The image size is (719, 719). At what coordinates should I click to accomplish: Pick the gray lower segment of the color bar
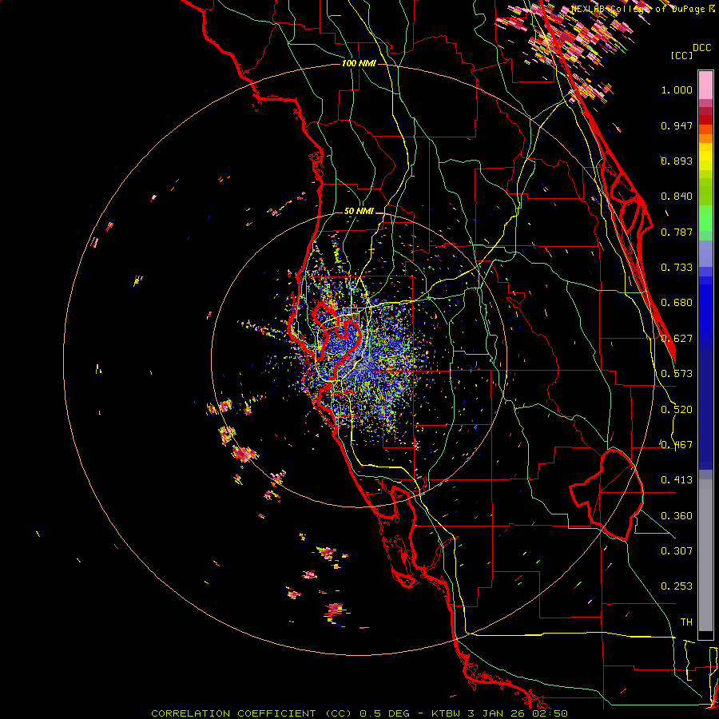click(705, 555)
